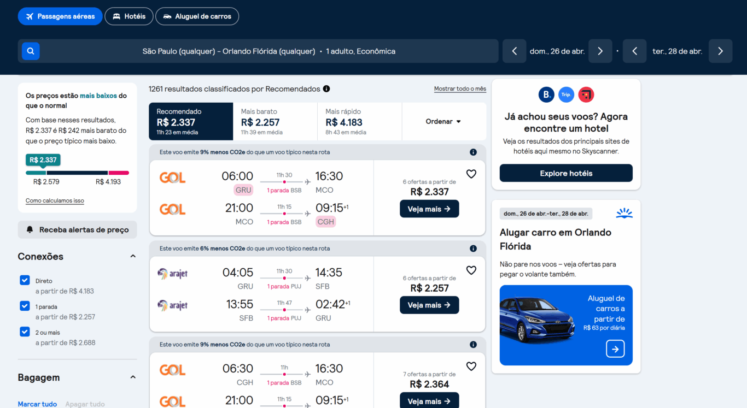Uncheck the Direto connections filter
Screen dimensions: 747x408
pyautogui.click(x=25, y=280)
